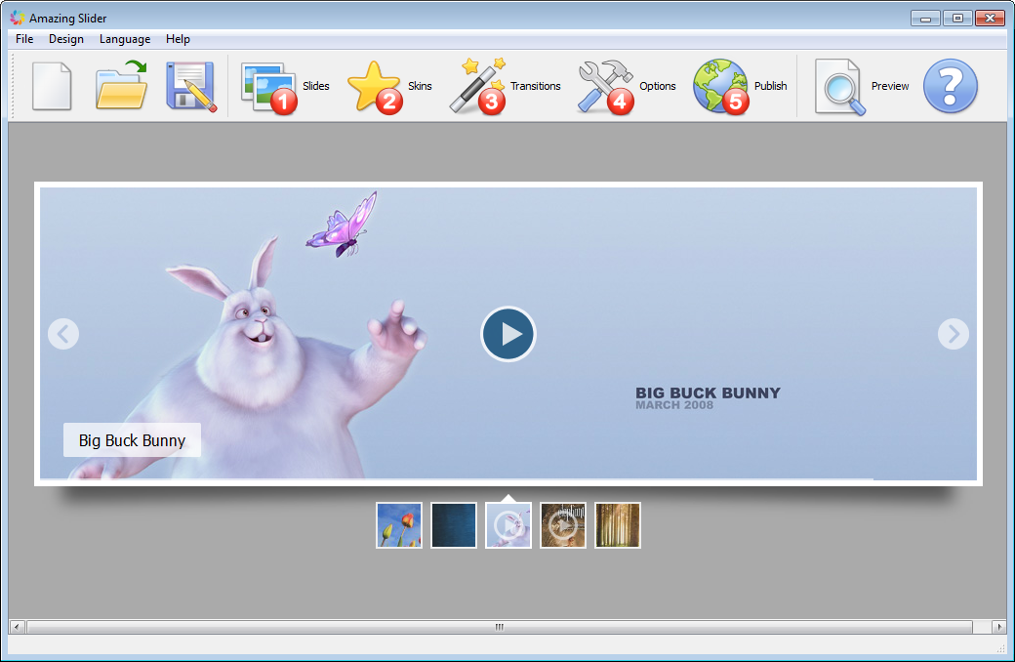The height and width of the screenshot is (662, 1015).
Task: Click the scrollbar left arrow
Action: pyautogui.click(x=17, y=627)
